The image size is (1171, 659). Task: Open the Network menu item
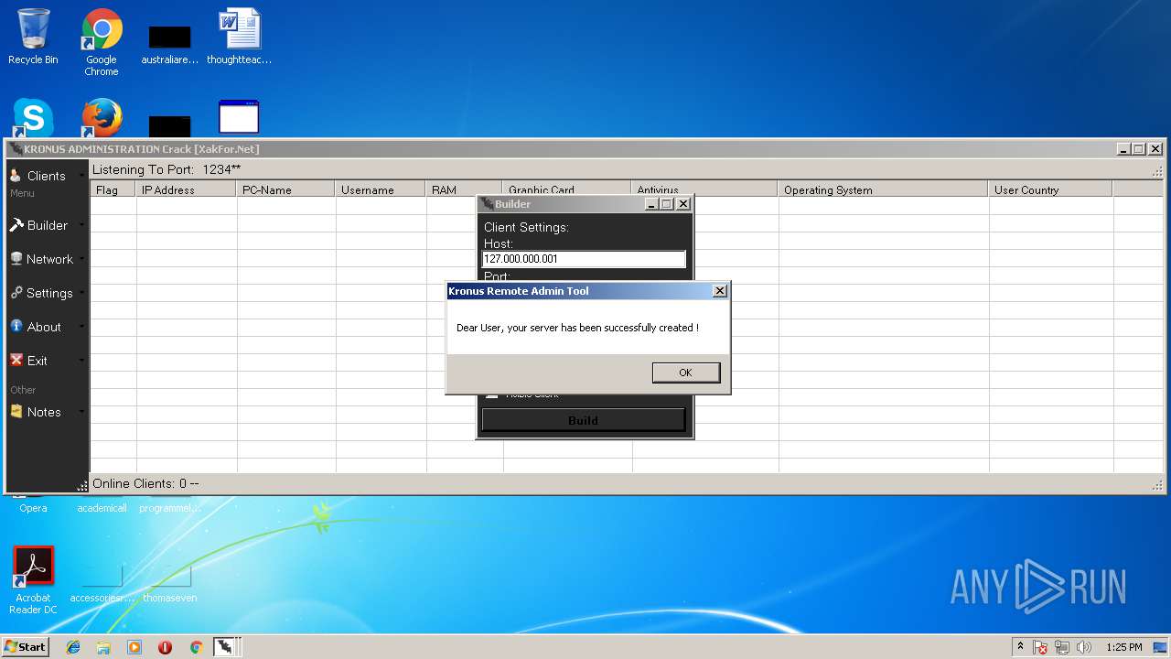click(47, 259)
